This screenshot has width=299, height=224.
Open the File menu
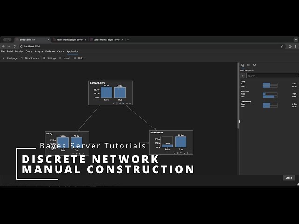(3, 52)
